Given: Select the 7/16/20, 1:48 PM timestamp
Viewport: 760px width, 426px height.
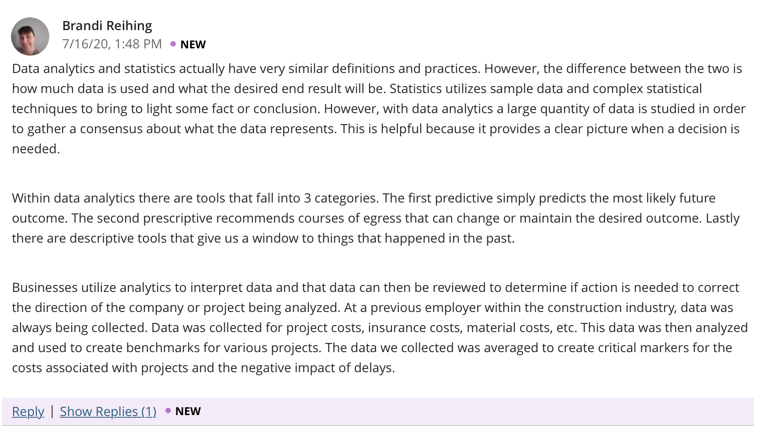Looking at the screenshot, I should click(x=112, y=44).
